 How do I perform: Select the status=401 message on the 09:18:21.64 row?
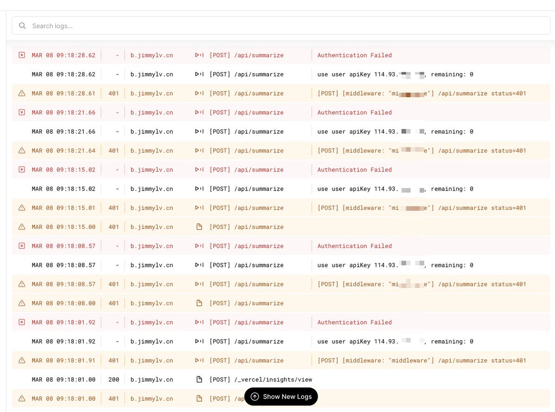(x=422, y=151)
